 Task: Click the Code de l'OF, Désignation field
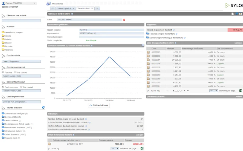[21, 102]
